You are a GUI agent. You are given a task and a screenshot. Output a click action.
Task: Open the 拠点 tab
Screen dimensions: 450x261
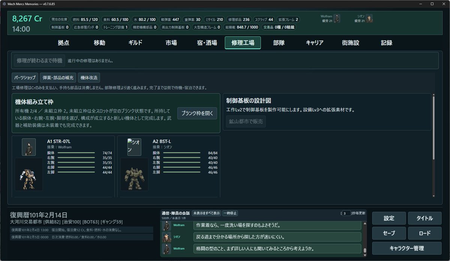[63, 43]
